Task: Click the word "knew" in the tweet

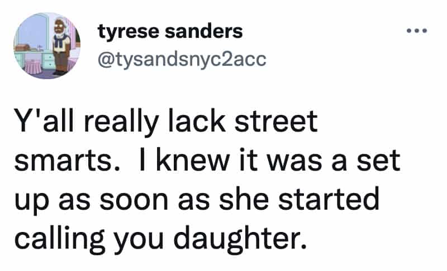Action: click(192, 161)
